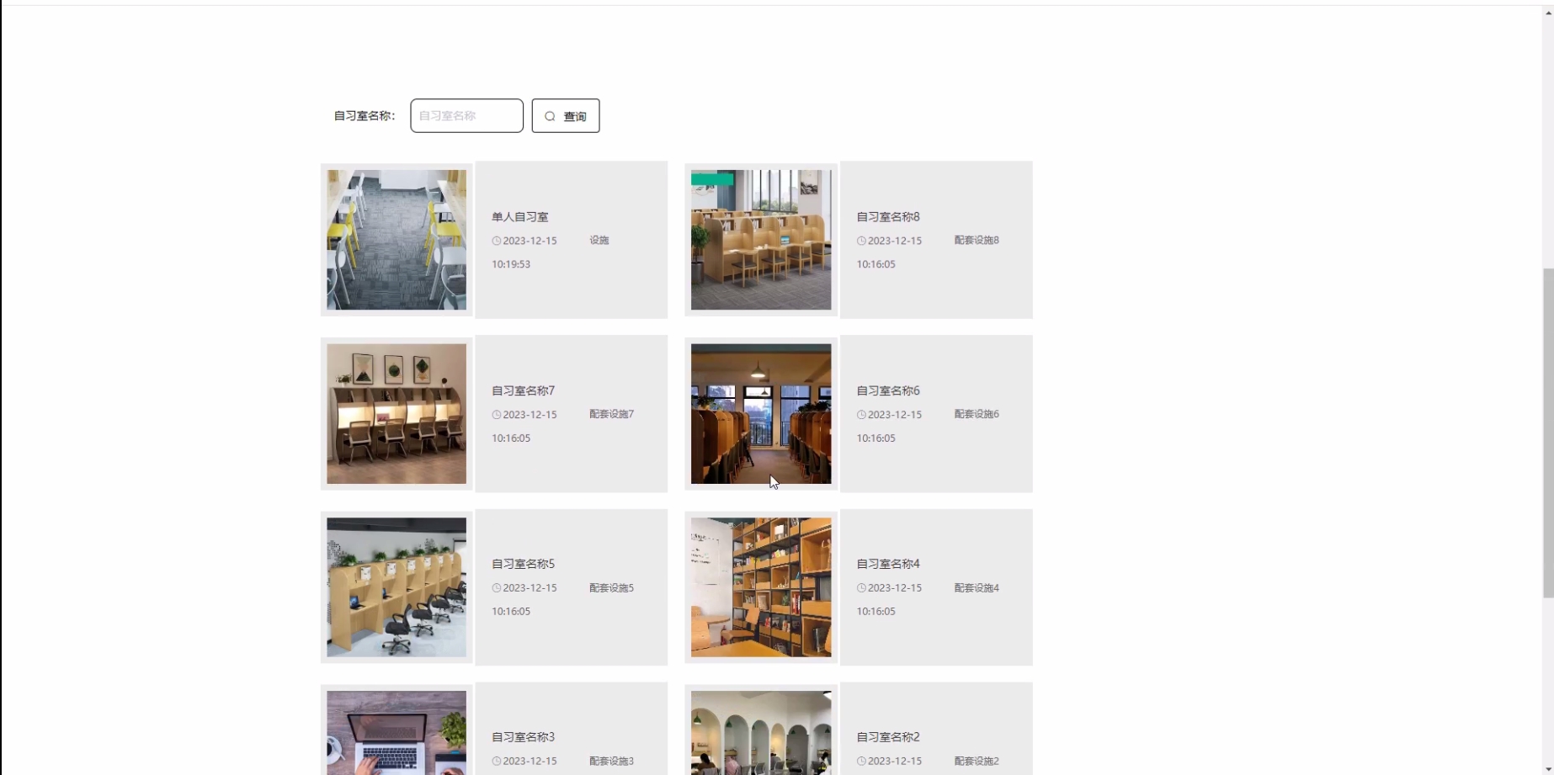Click the clock icon on 自习室名称7 card
The width and height of the screenshot is (1554, 775).
[496, 414]
